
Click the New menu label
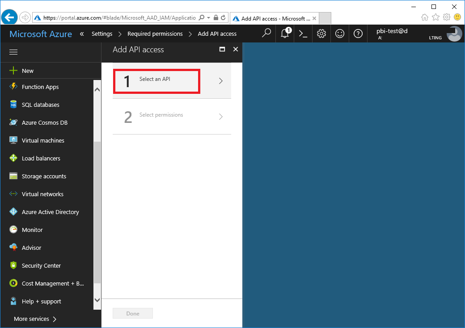(x=28, y=71)
